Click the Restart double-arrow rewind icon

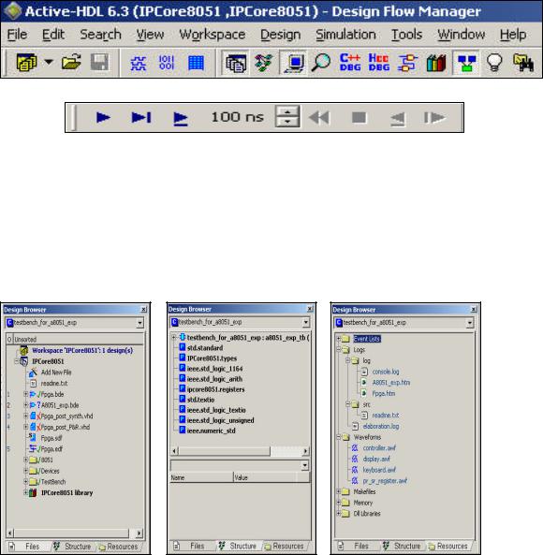319,118
